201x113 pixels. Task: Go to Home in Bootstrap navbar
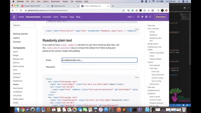pos(21,17)
